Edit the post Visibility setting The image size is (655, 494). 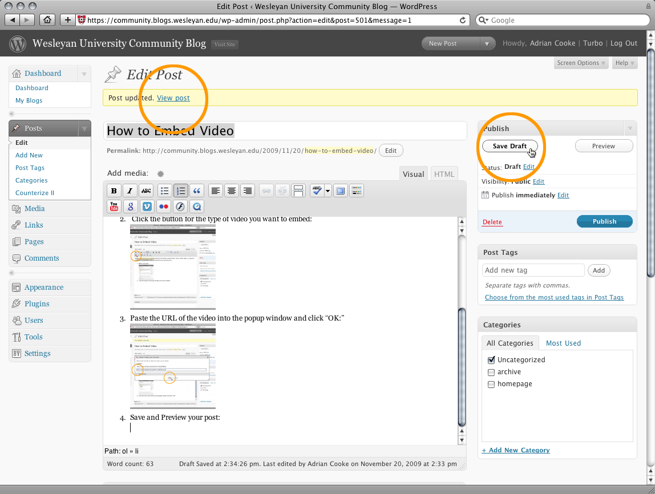539,181
